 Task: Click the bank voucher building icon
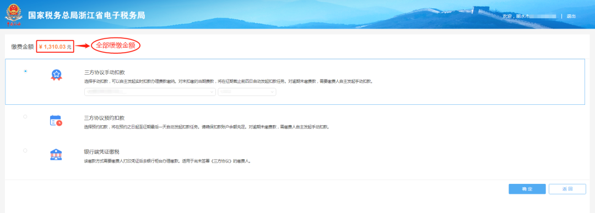point(56,154)
